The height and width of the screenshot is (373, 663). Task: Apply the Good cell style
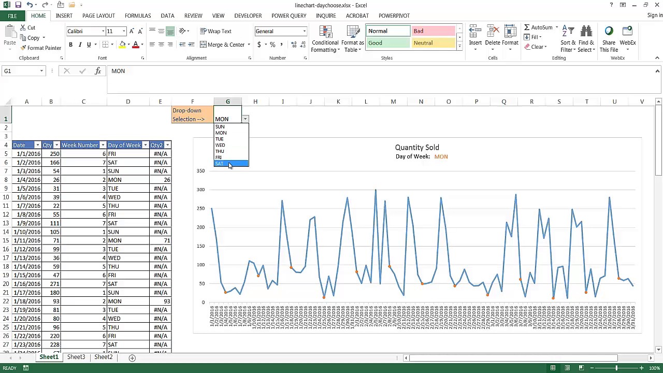pos(387,43)
